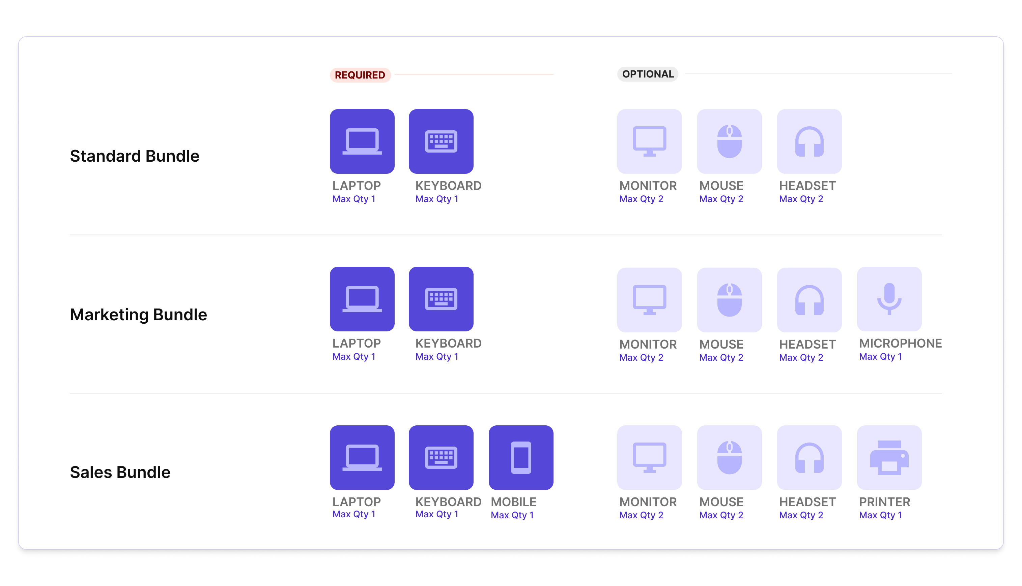Click the PRINTER label in Sales Bundle
The width and height of the screenshot is (1022, 586).
885,502
